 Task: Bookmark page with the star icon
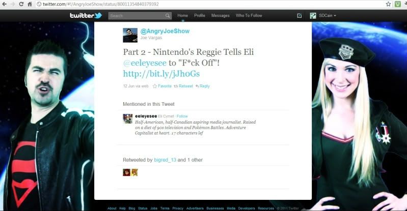click(x=388, y=4)
